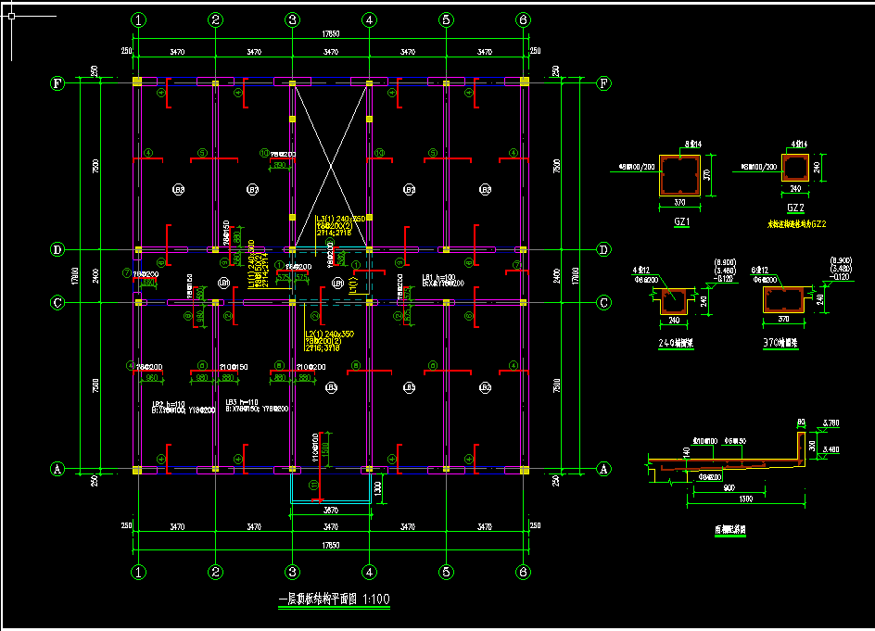Click top grid bubble 5

pyautogui.click(x=446, y=20)
